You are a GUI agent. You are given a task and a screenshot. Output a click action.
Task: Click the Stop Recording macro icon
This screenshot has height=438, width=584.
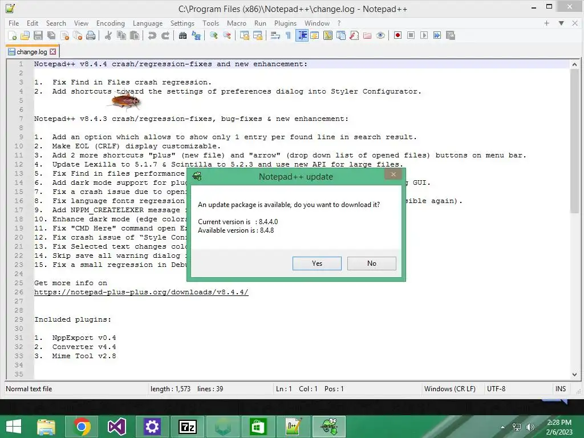coord(411,35)
